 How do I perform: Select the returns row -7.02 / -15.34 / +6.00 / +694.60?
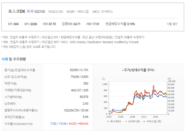click(69, 124)
